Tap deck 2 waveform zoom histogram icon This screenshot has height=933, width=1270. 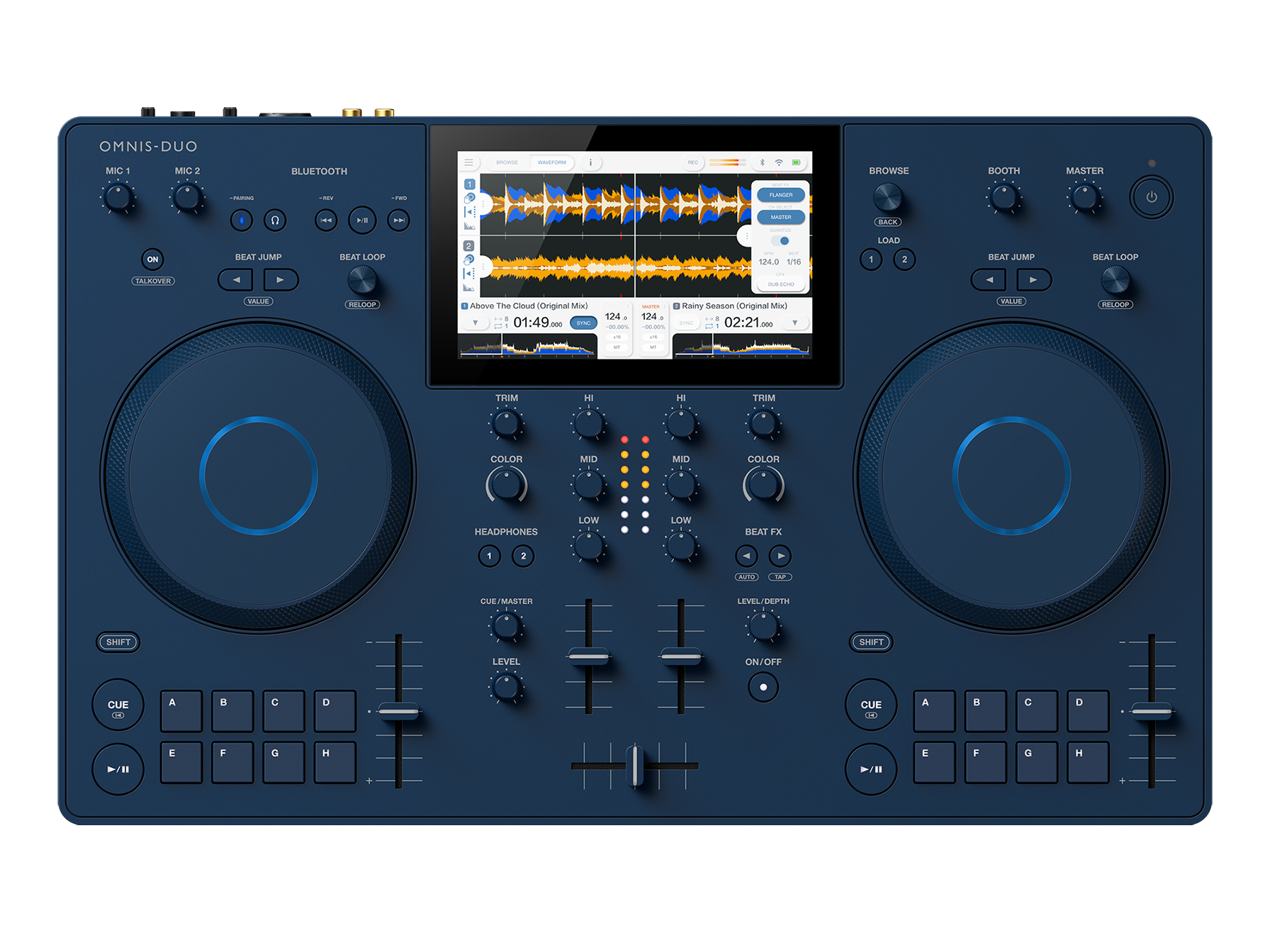pyautogui.click(x=469, y=287)
